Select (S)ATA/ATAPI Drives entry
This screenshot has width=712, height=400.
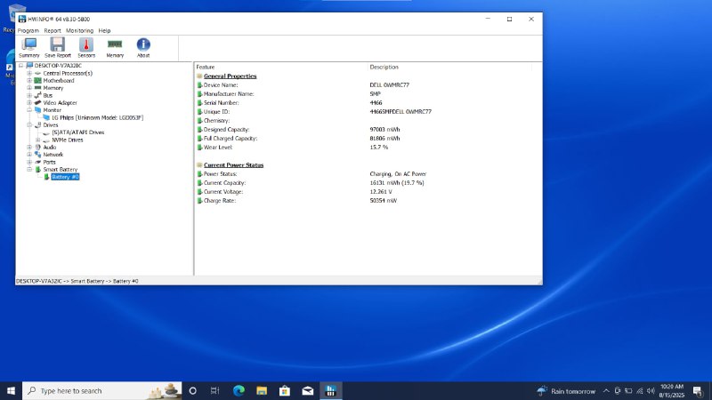(x=77, y=132)
